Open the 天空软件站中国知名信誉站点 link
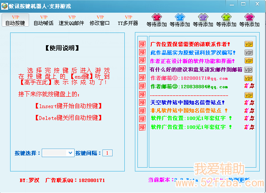 (187, 103)
